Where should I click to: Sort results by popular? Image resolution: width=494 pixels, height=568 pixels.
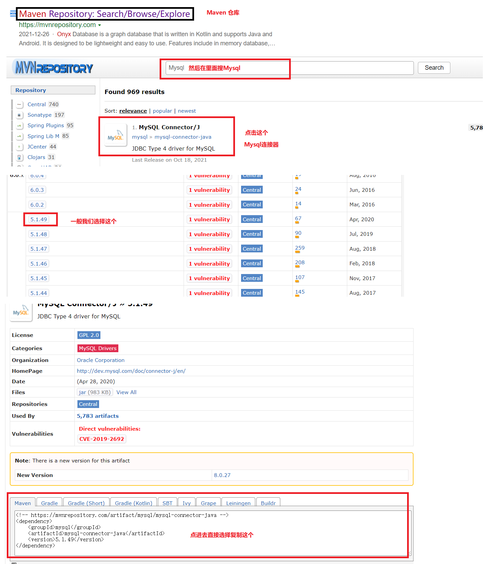(162, 111)
